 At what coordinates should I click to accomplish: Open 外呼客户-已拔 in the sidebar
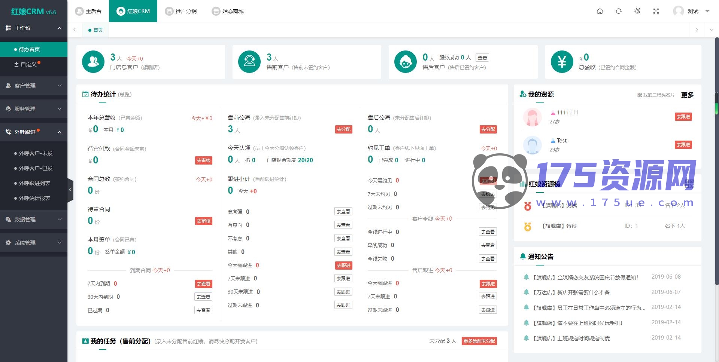(34, 168)
